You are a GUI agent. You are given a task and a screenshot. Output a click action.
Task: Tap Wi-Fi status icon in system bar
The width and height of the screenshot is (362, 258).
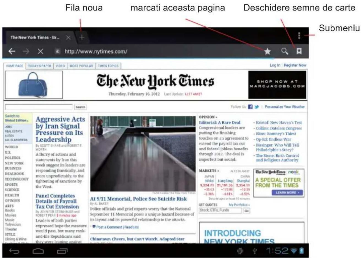pyautogui.click(x=293, y=251)
